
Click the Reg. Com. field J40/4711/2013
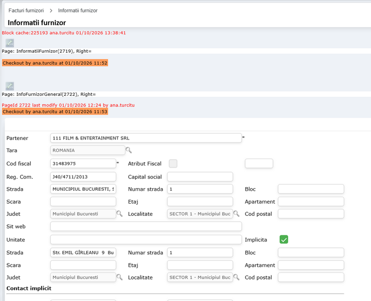point(83,177)
